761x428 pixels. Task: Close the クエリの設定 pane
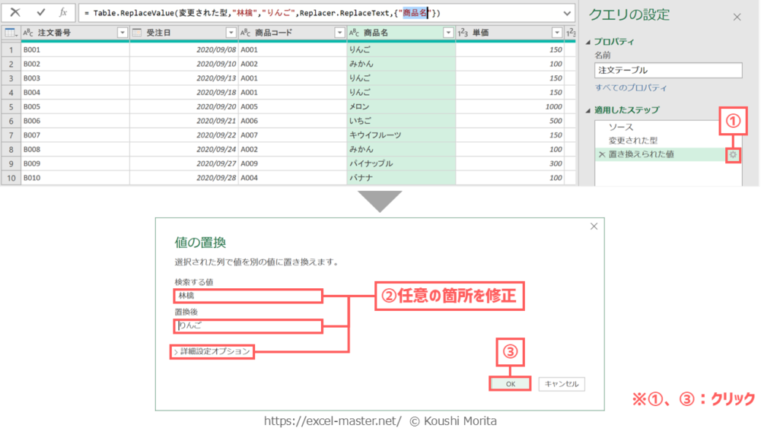pos(736,17)
